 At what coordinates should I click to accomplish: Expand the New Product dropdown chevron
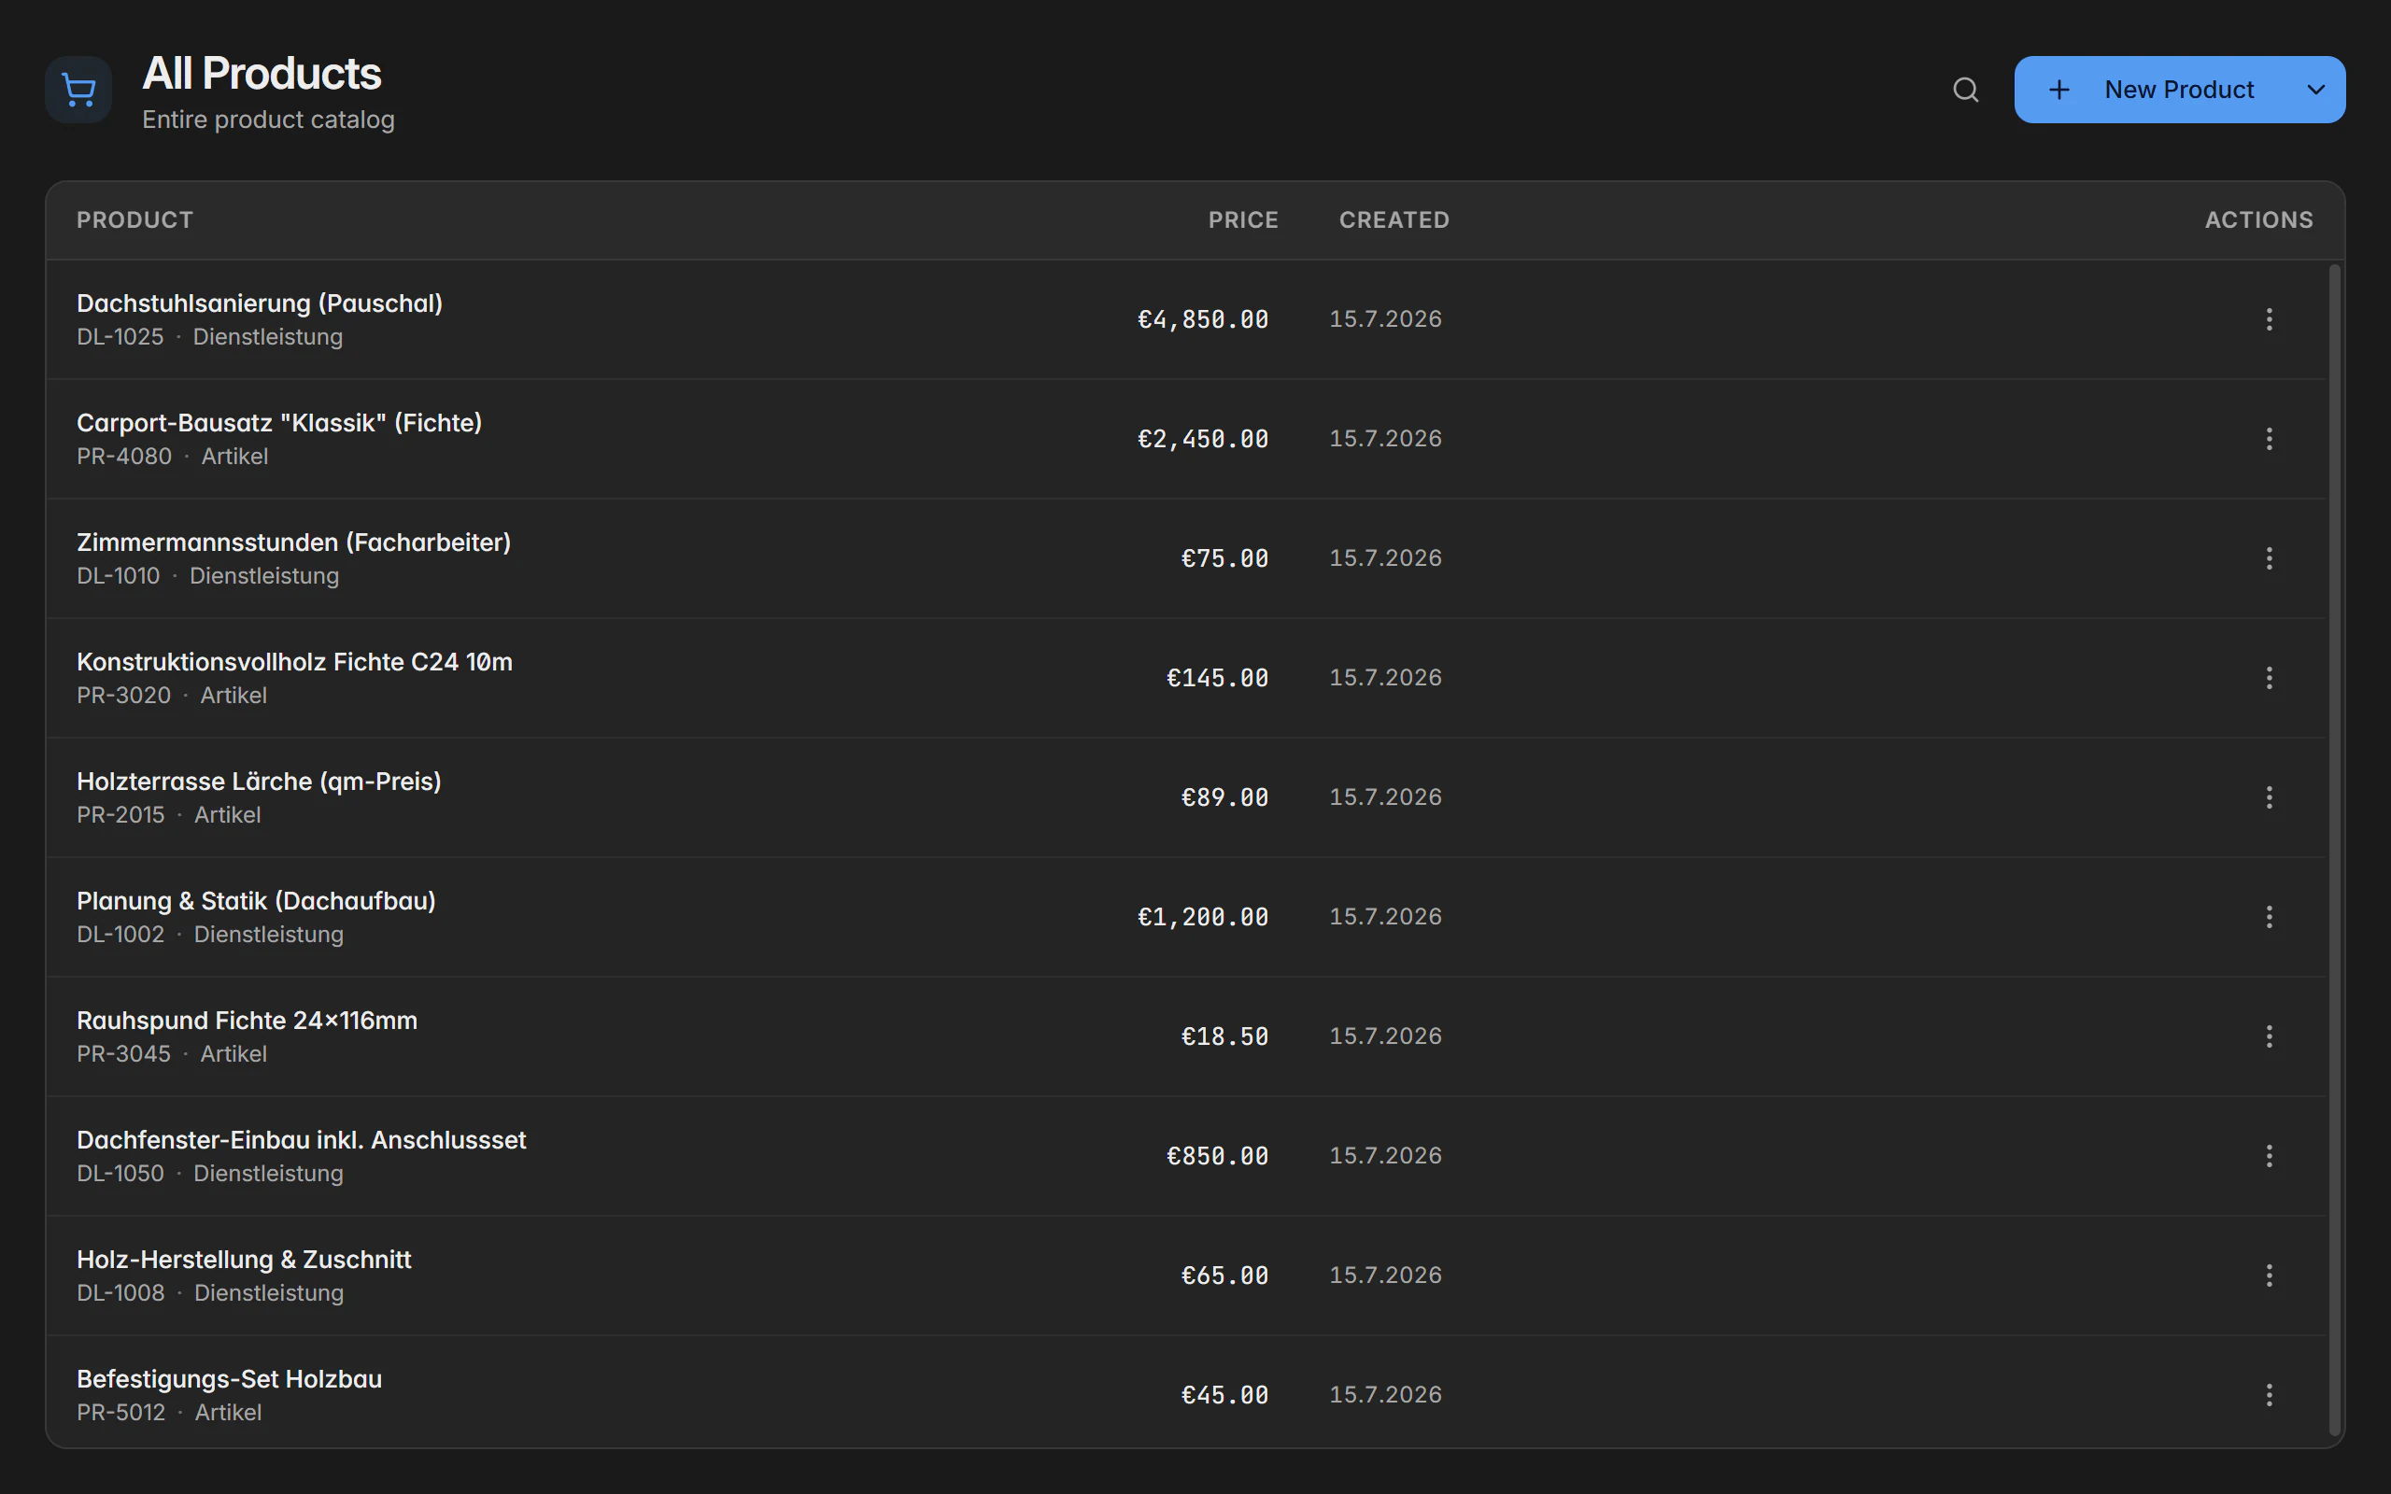pyautogui.click(x=2316, y=90)
